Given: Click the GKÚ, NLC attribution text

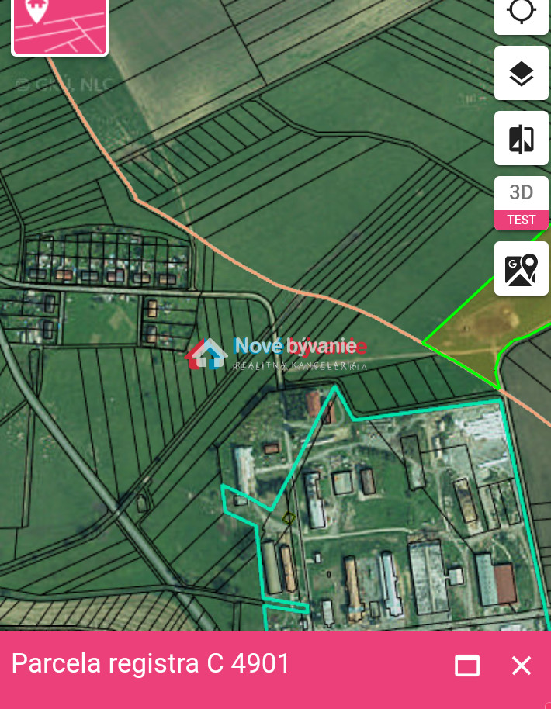Looking at the screenshot, I should tap(65, 85).
